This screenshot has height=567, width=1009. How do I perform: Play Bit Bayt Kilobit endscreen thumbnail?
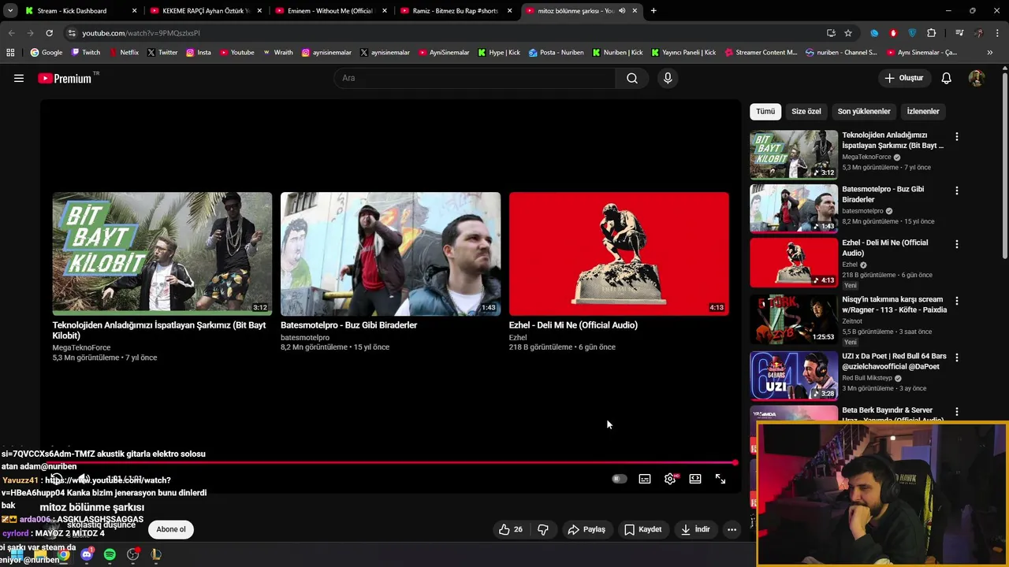click(162, 254)
